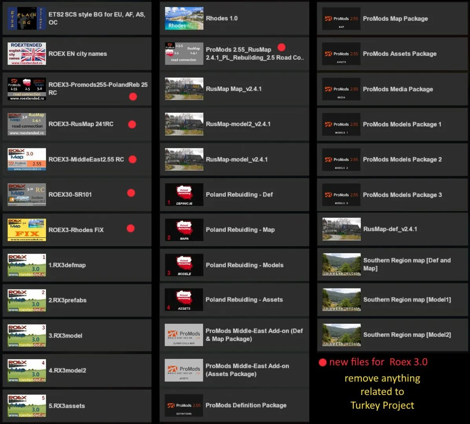Image resolution: width=470 pixels, height=424 pixels.
Task: Click the RusMap-def_v2.4.1 thumbnail
Action: coord(342,229)
